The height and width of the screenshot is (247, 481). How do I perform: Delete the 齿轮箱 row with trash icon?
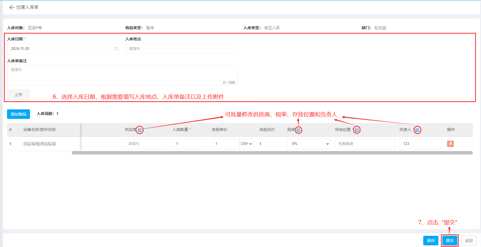[450, 144]
